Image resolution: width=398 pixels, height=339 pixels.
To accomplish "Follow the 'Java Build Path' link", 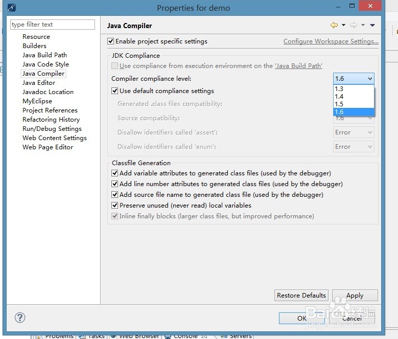I will point(298,66).
